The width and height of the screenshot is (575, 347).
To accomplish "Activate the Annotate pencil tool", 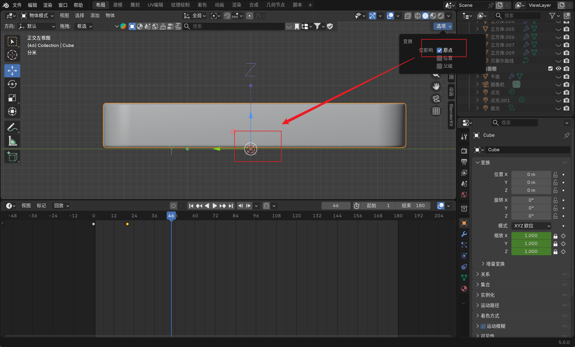I will pyautogui.click(x=12, y=127).
